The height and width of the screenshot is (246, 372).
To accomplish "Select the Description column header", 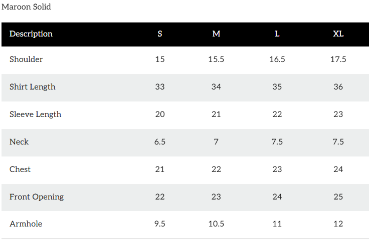I will [x=31, y=34].
